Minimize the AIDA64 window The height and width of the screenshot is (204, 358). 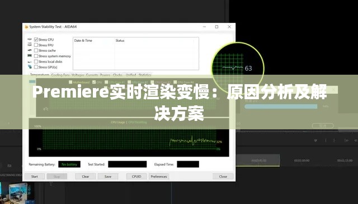coord(204,27)
